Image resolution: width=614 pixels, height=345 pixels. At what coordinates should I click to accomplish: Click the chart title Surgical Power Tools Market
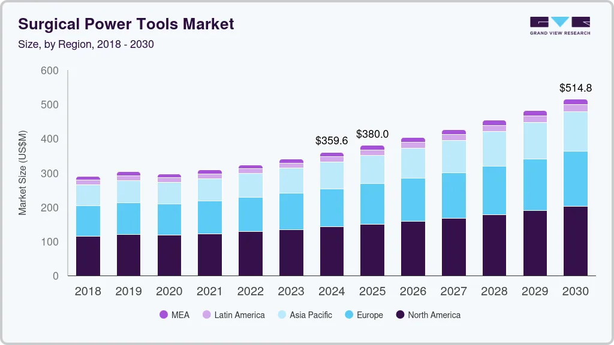pyautogui.click(x=126, y=24)
